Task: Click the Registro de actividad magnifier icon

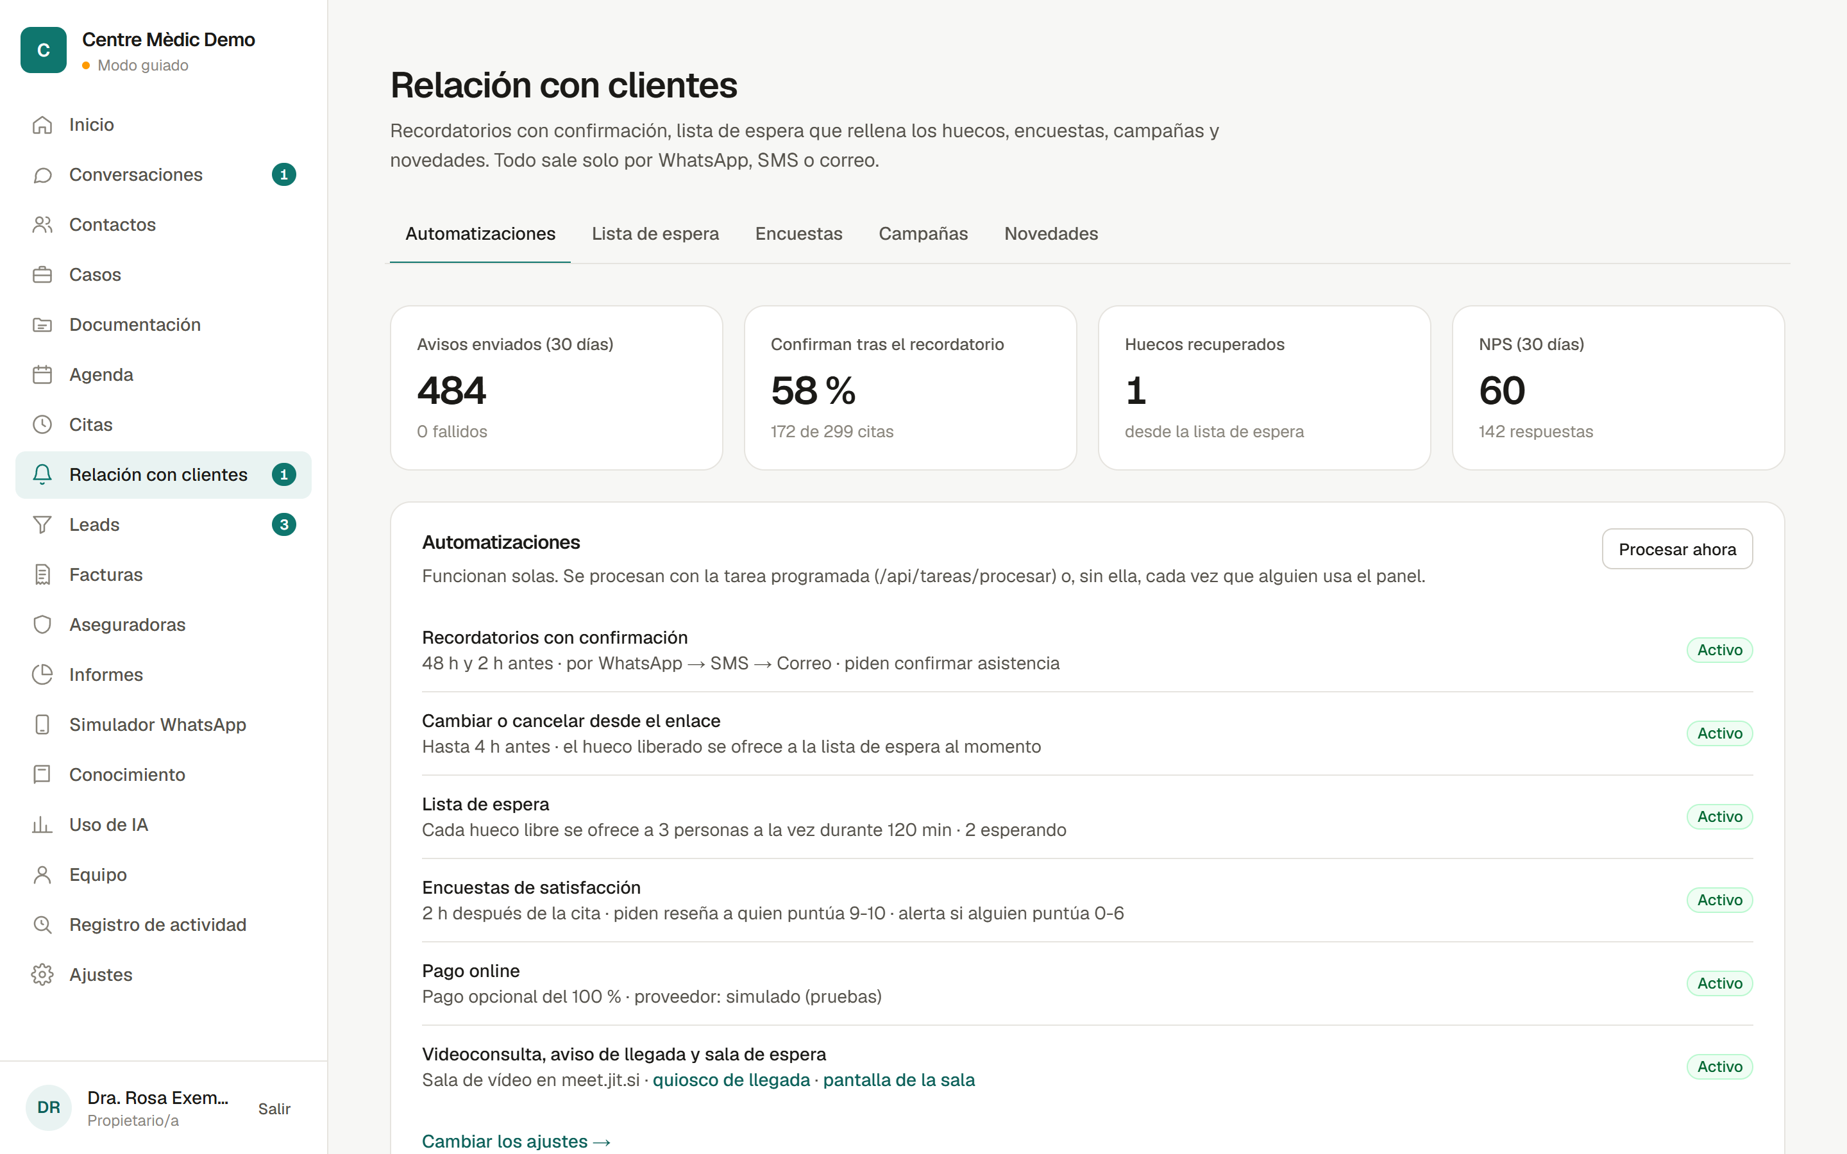Action: tap(43, 924)
